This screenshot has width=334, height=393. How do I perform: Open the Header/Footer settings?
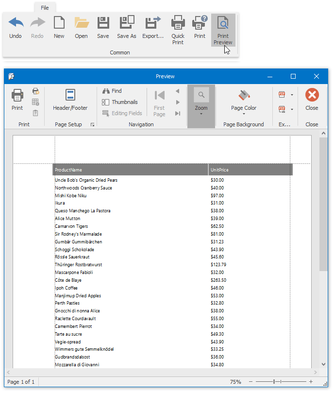70,100
